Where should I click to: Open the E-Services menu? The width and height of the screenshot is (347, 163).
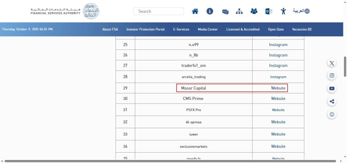point(181,29)
